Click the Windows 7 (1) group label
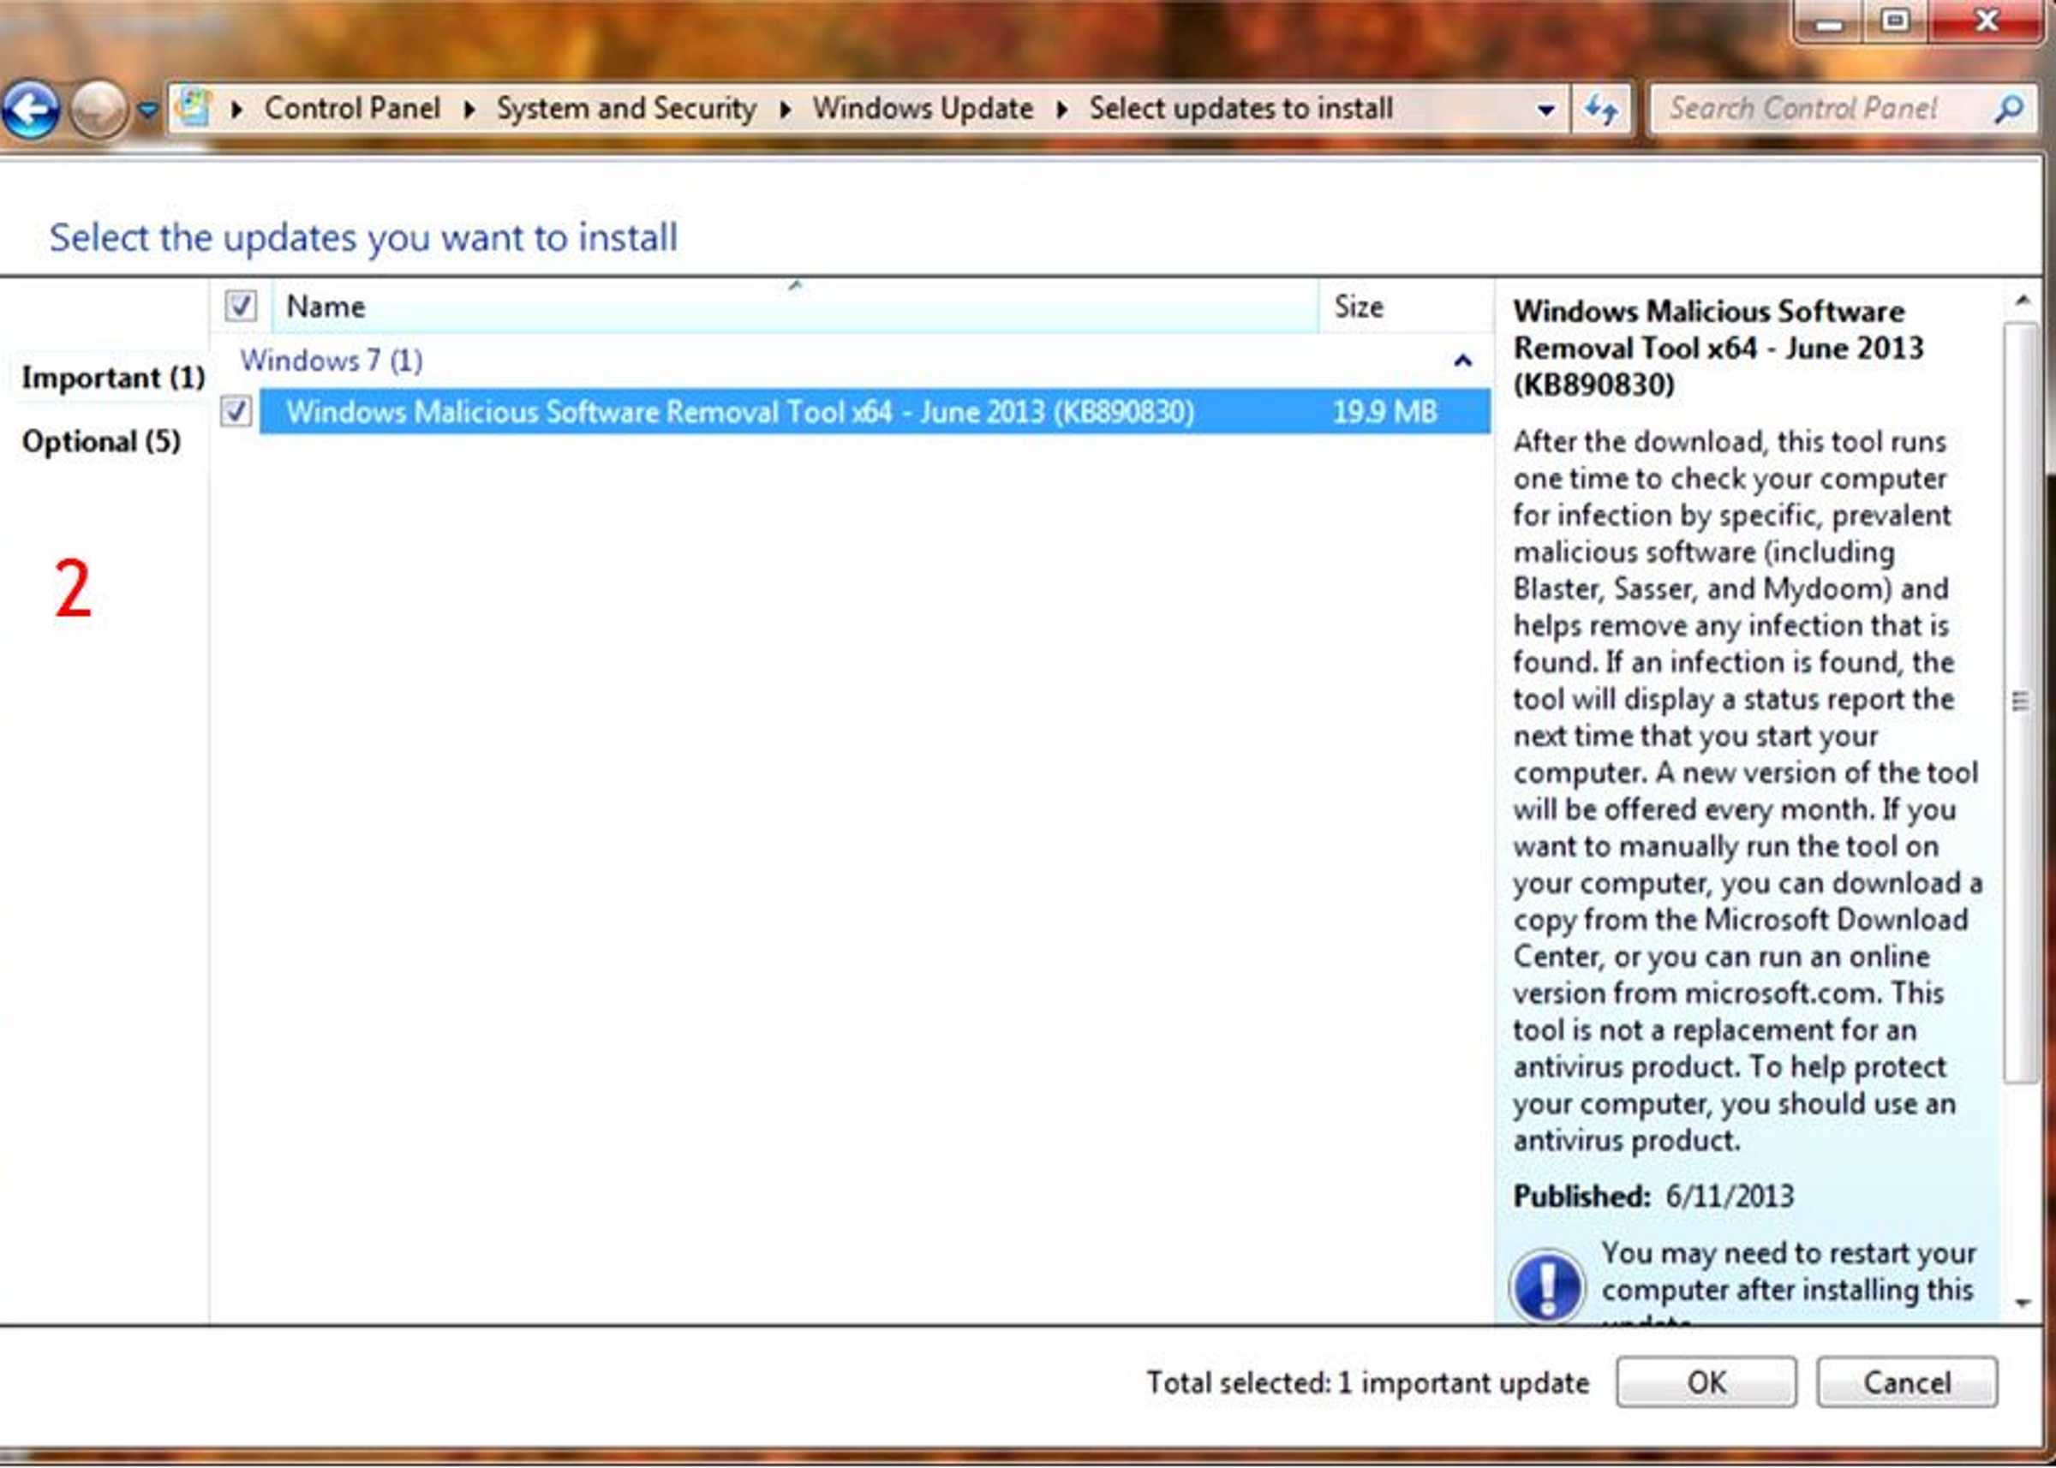 (x=331, y=361)
